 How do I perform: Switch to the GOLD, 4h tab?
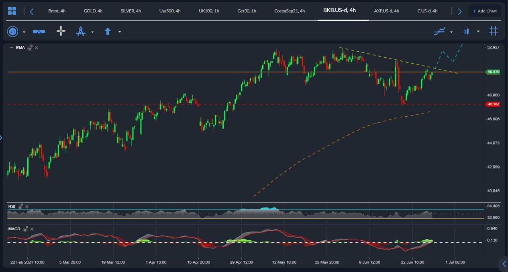[x=93, y=11]
